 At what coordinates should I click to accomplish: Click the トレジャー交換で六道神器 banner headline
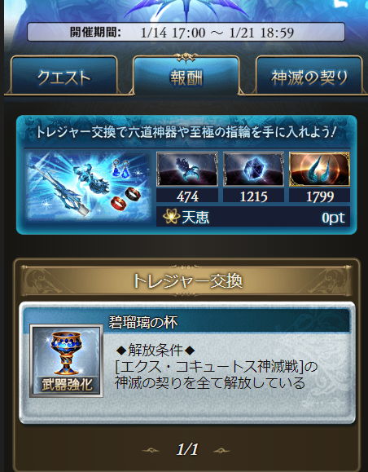tap(186, 132)
